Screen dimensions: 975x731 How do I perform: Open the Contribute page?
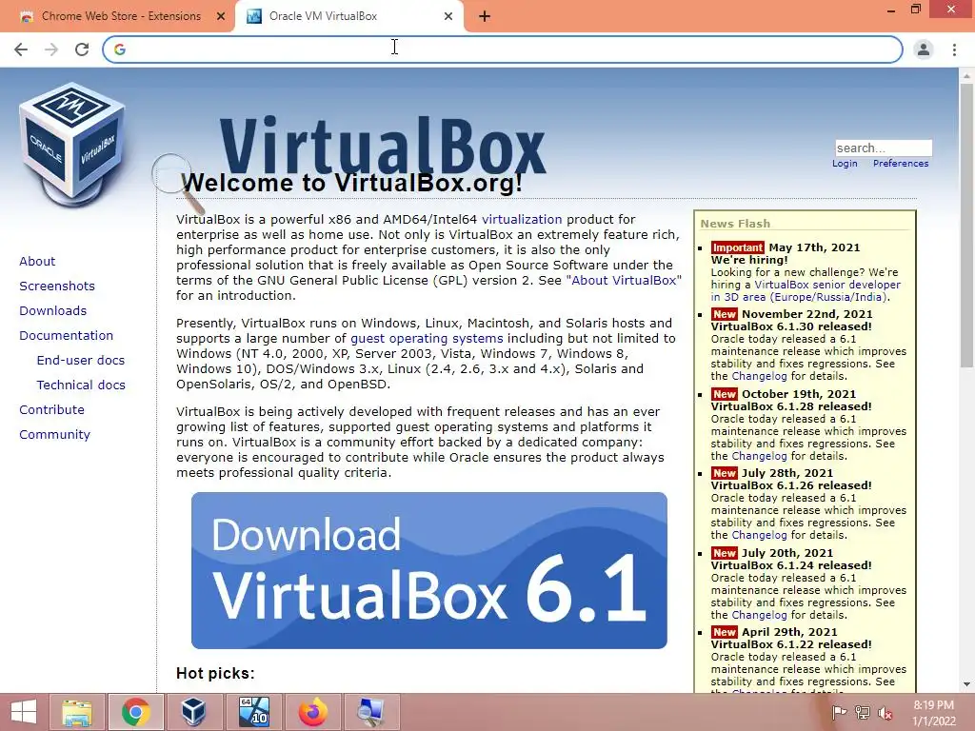[51, 410]
